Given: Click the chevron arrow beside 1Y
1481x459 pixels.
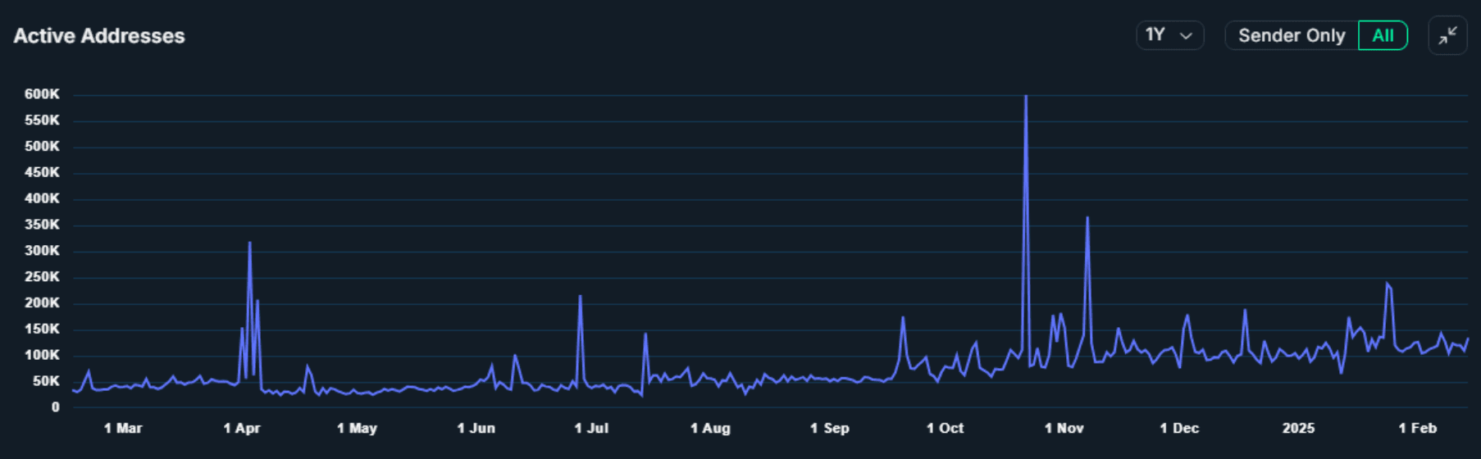Looking at the screenshot, I should [x=1186, y=36].
